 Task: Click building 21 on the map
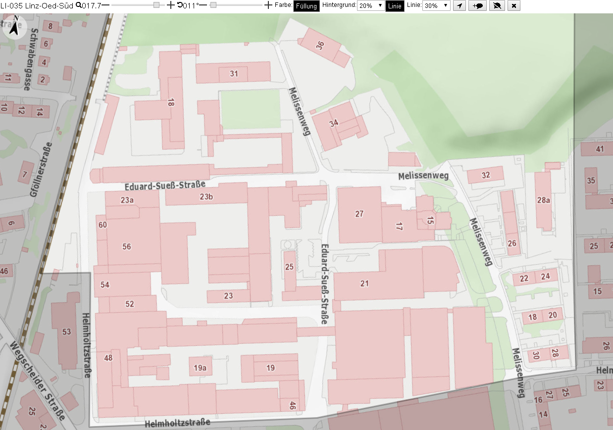click(x=365, y=284)
